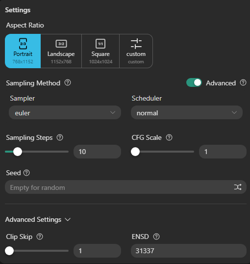250x264 pixels.
Task: Open the Sampler dropdown showing euler
Action: tap(65, 113)
